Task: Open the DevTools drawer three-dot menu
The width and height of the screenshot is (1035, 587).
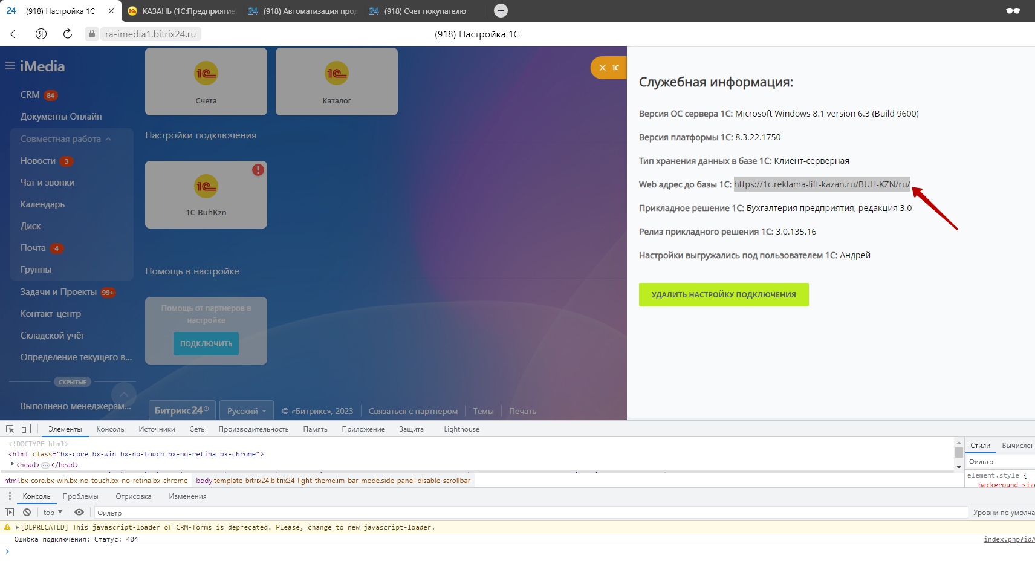Action: click(10, 496)
